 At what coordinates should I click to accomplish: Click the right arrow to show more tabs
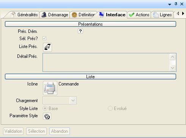[x=183, y=14]
